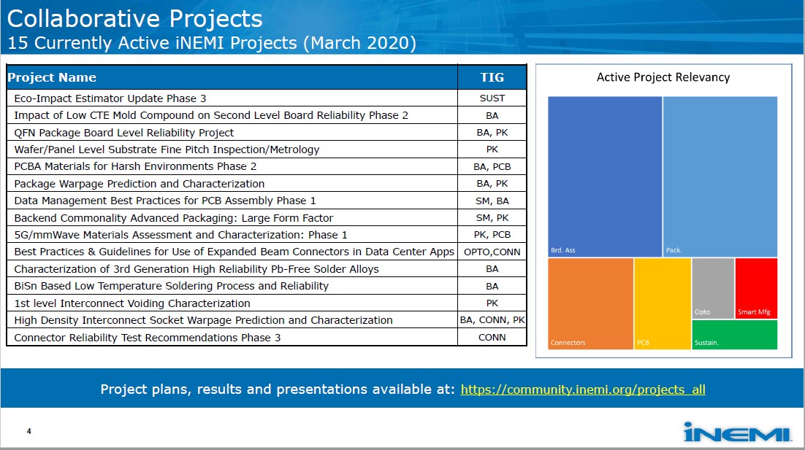The image size is (805, 450).
Task: Select the 5G/mmWave Materials Assessment project
Action: [180, 235]
